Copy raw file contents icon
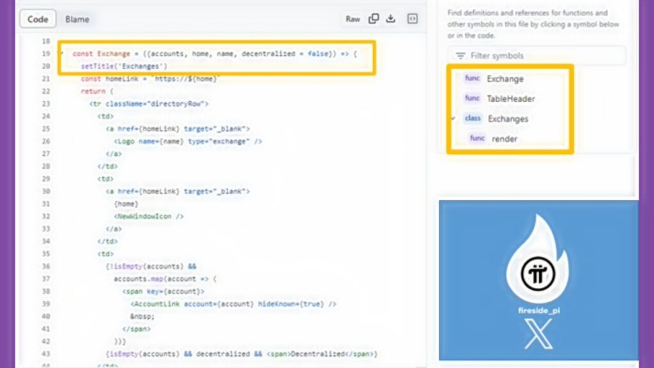 (374, 19)
